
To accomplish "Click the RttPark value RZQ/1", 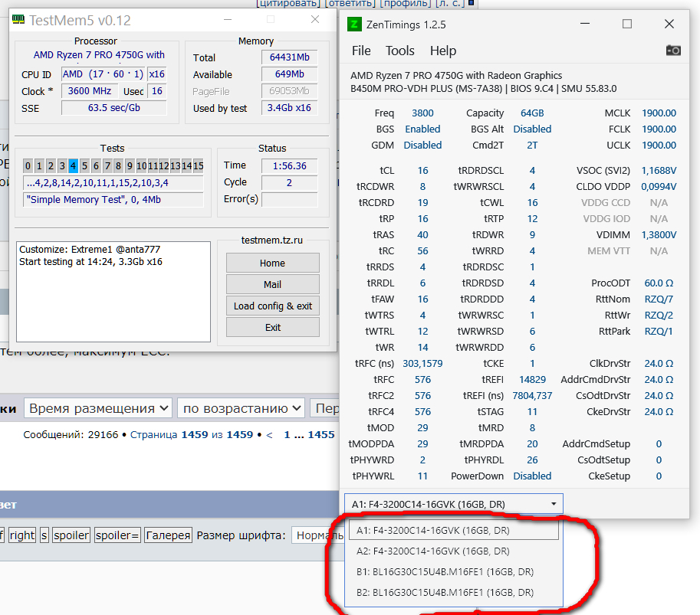I will point(659,332).
